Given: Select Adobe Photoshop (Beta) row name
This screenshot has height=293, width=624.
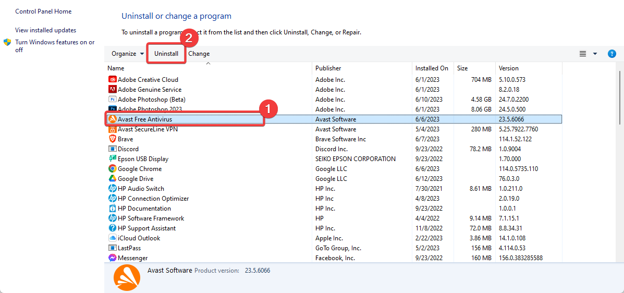Looking at the screenshot, I should point(152,100).
